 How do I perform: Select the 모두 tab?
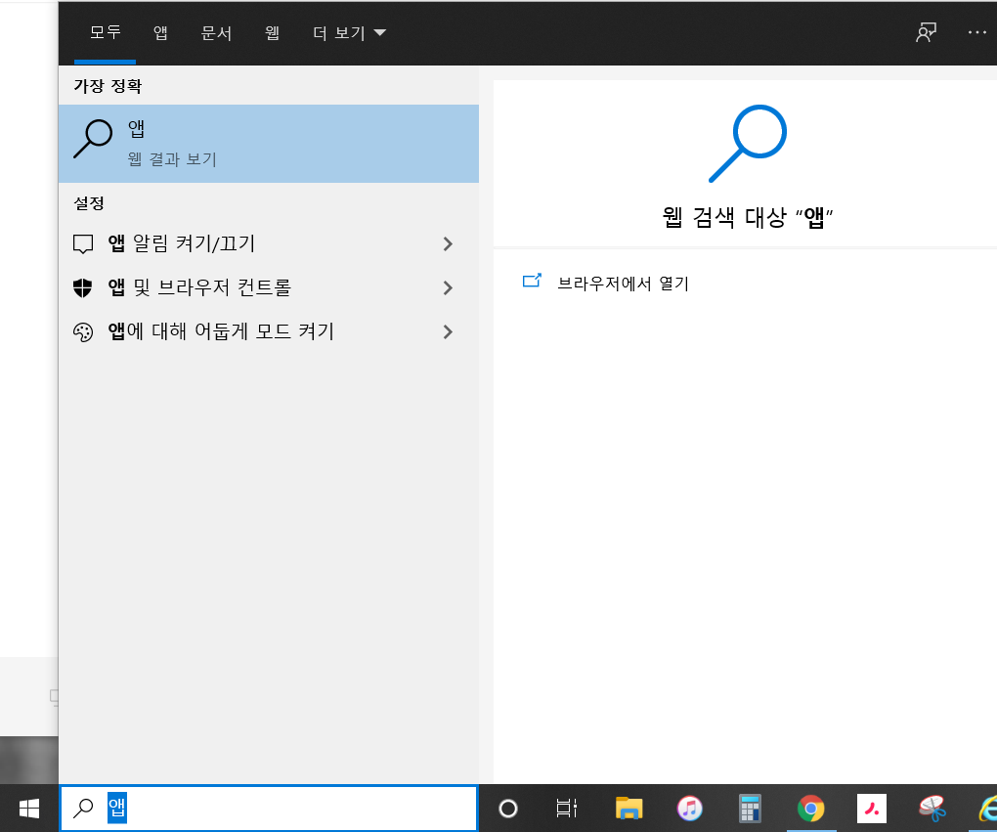[105, 32]
